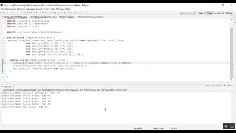Open the File menu
Viewport: 236px width, 133px height.
tap(2, 9)
